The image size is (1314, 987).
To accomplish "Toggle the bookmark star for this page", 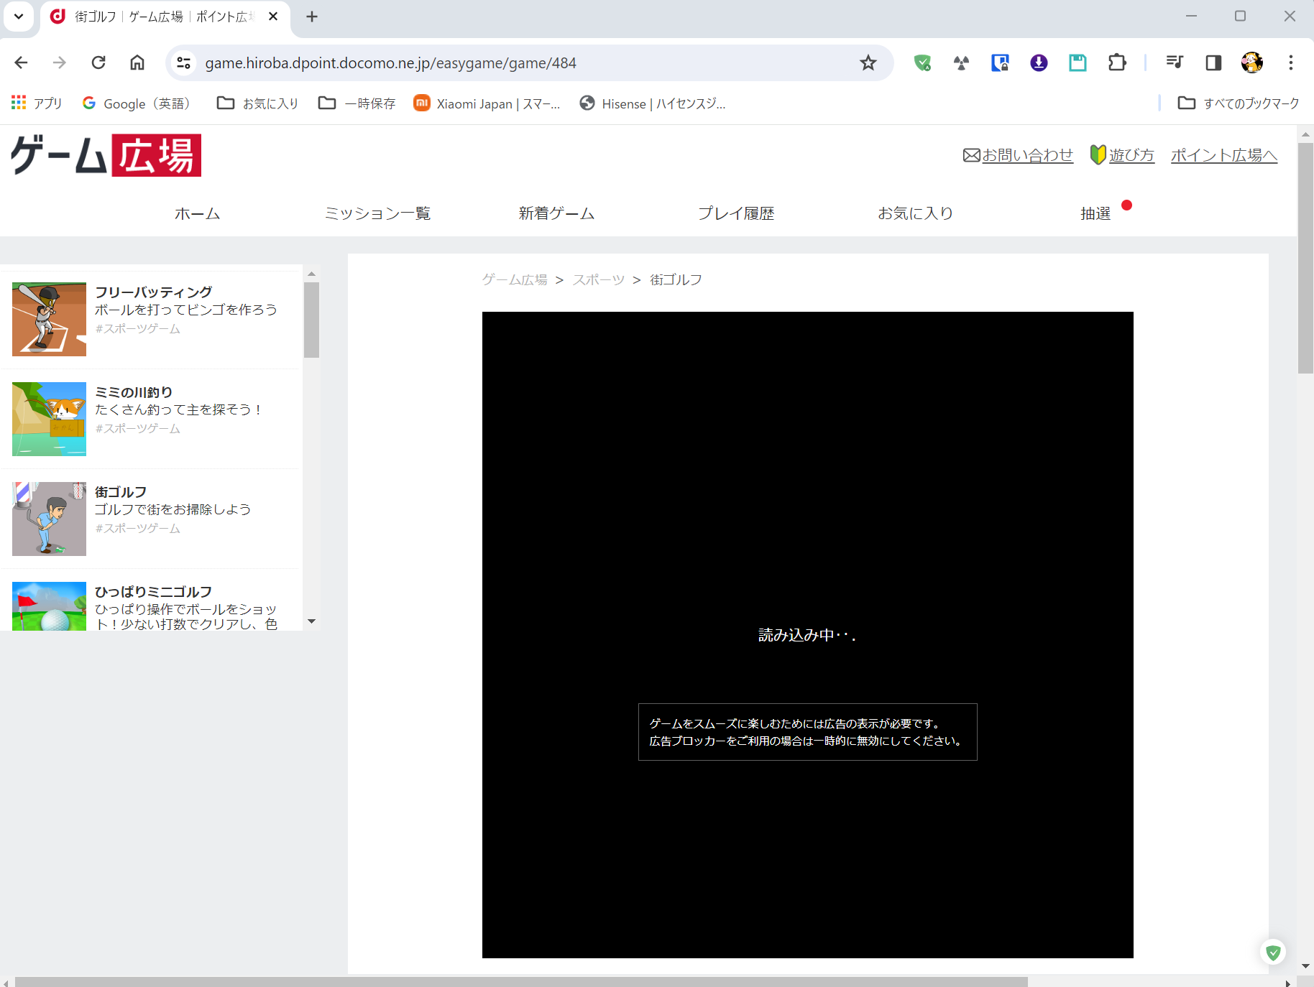I will 868,62.
